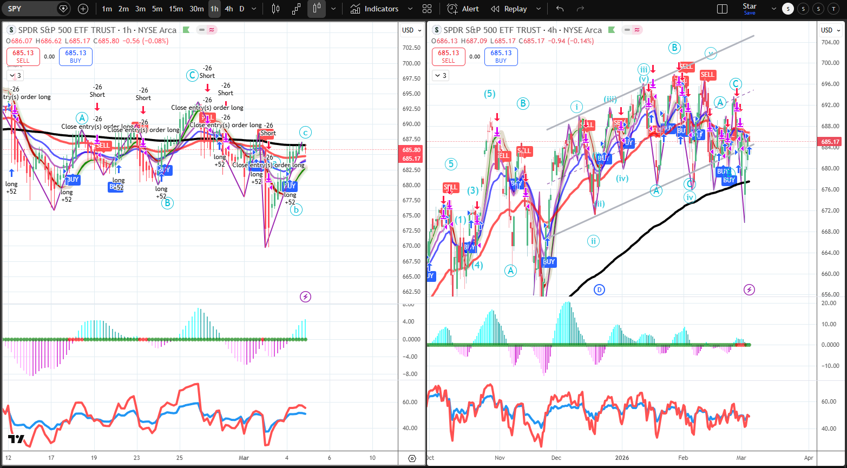Image resolution: width=847 pixels, height=468 pixels.
Task: Switch interval to 2m
Action: [124, 9]
